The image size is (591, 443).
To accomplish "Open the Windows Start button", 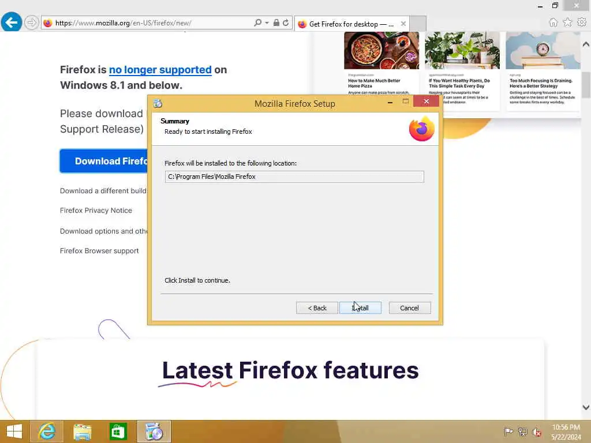I will click(x=14, y=431).
